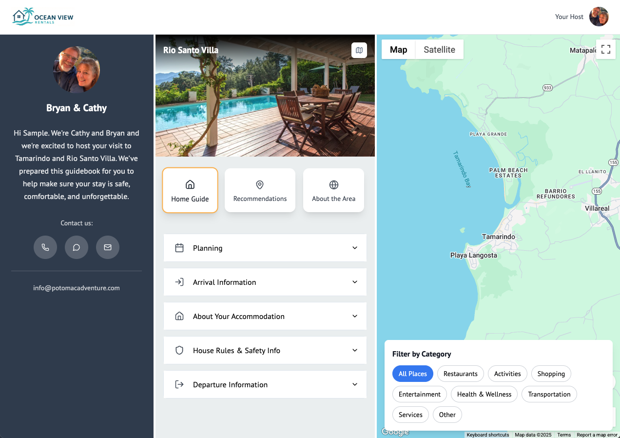Click Report a map error
The height and width of the screenshot is (438, 620).
point(597,435)
